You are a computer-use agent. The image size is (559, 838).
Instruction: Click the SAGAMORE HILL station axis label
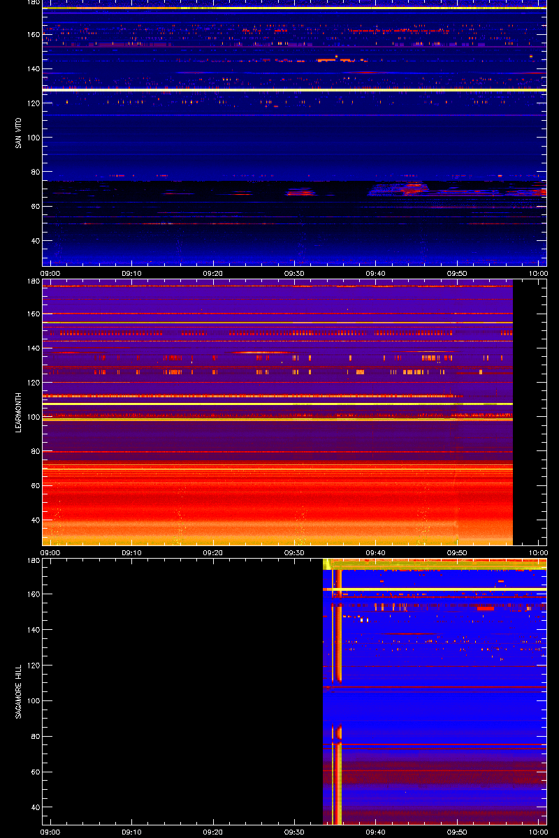17,691
